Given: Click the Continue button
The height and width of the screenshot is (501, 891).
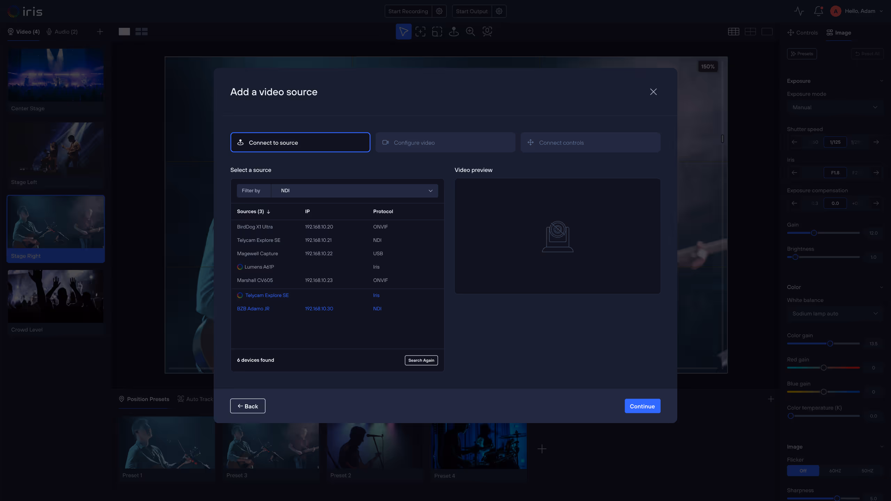Looking at the screenshot, I should pyautogui.click(x=642, y=406).
